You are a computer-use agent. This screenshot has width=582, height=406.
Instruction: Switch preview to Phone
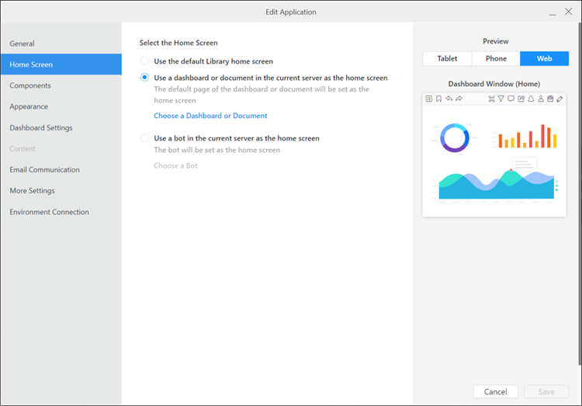[496, 59]
